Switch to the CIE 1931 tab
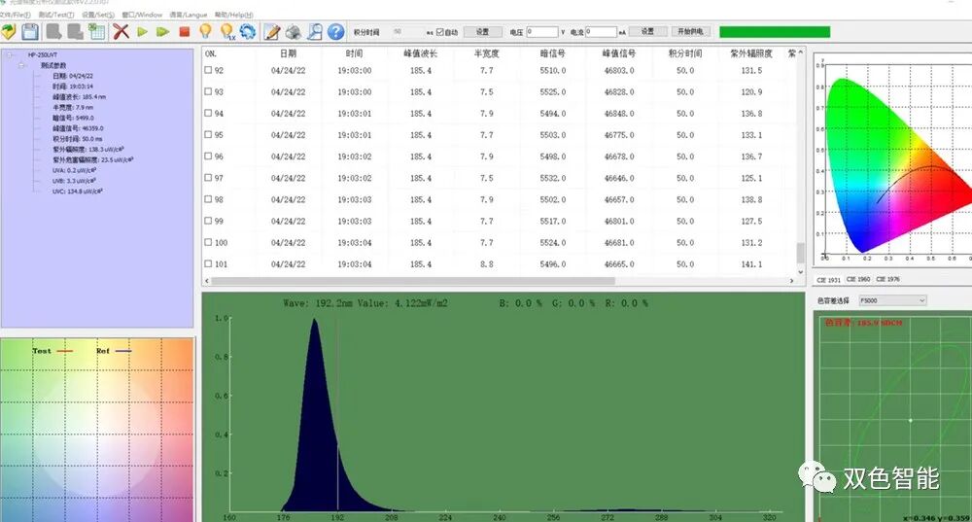The height and width of the screenshot is (522, 972). 828,280
